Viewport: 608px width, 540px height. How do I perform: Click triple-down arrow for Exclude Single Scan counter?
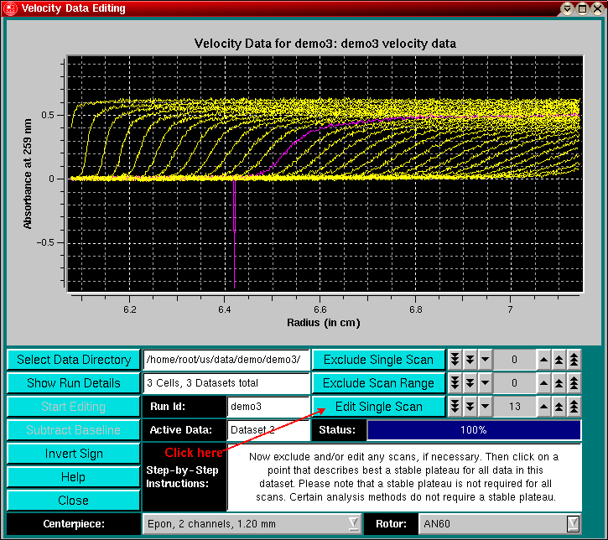tap(455, 360)
